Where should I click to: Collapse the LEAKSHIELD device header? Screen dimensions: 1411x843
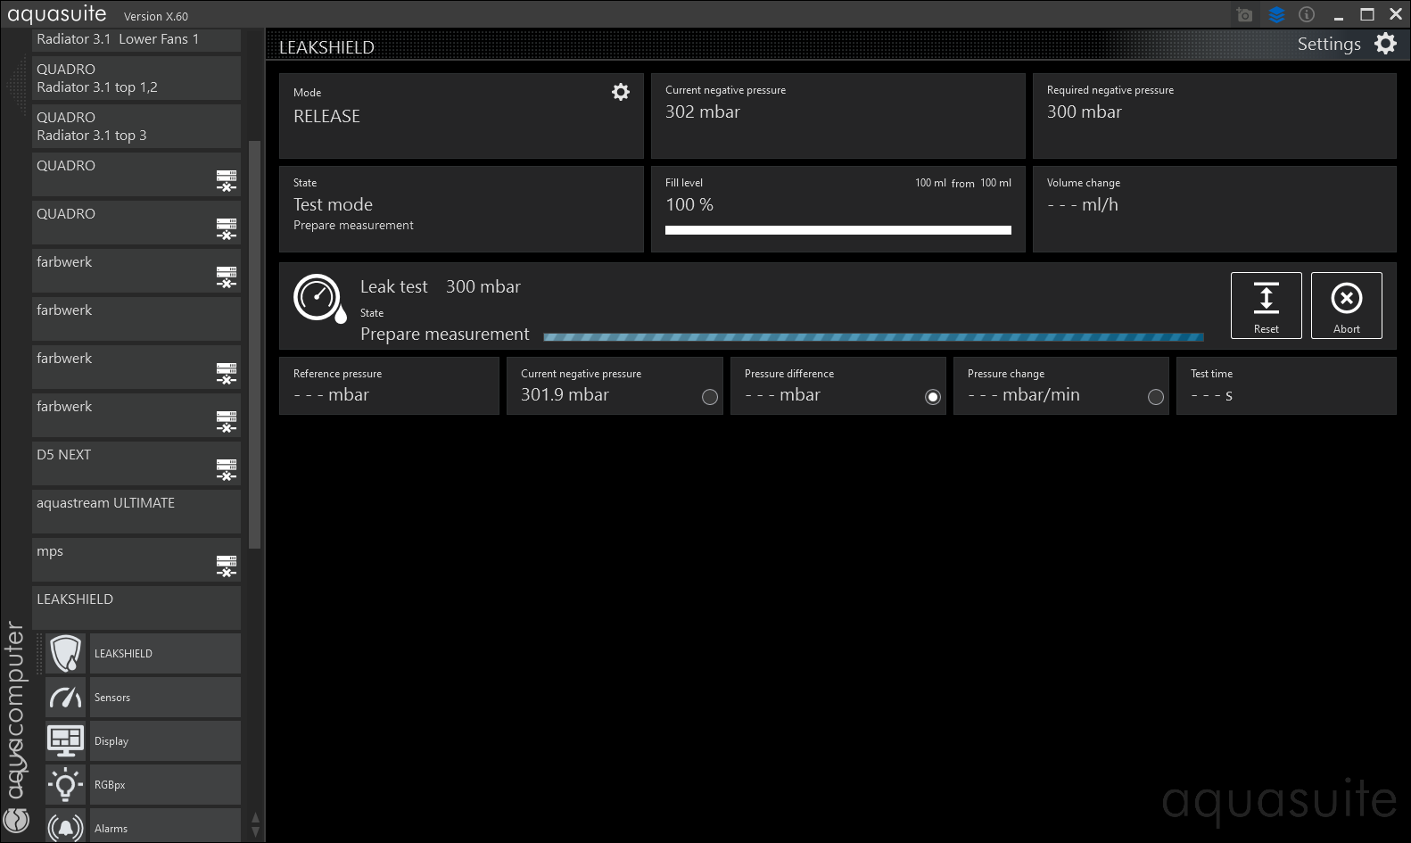pos(136,608)
